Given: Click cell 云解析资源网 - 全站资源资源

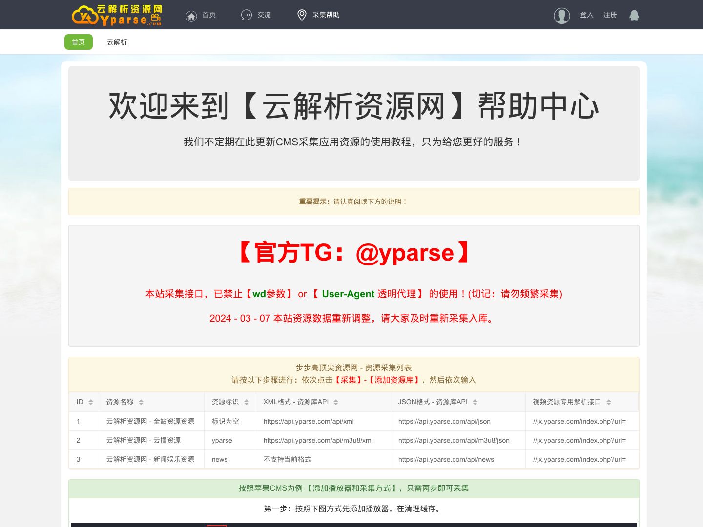Looking at the screenshot, I should click(x=150, y=421).
